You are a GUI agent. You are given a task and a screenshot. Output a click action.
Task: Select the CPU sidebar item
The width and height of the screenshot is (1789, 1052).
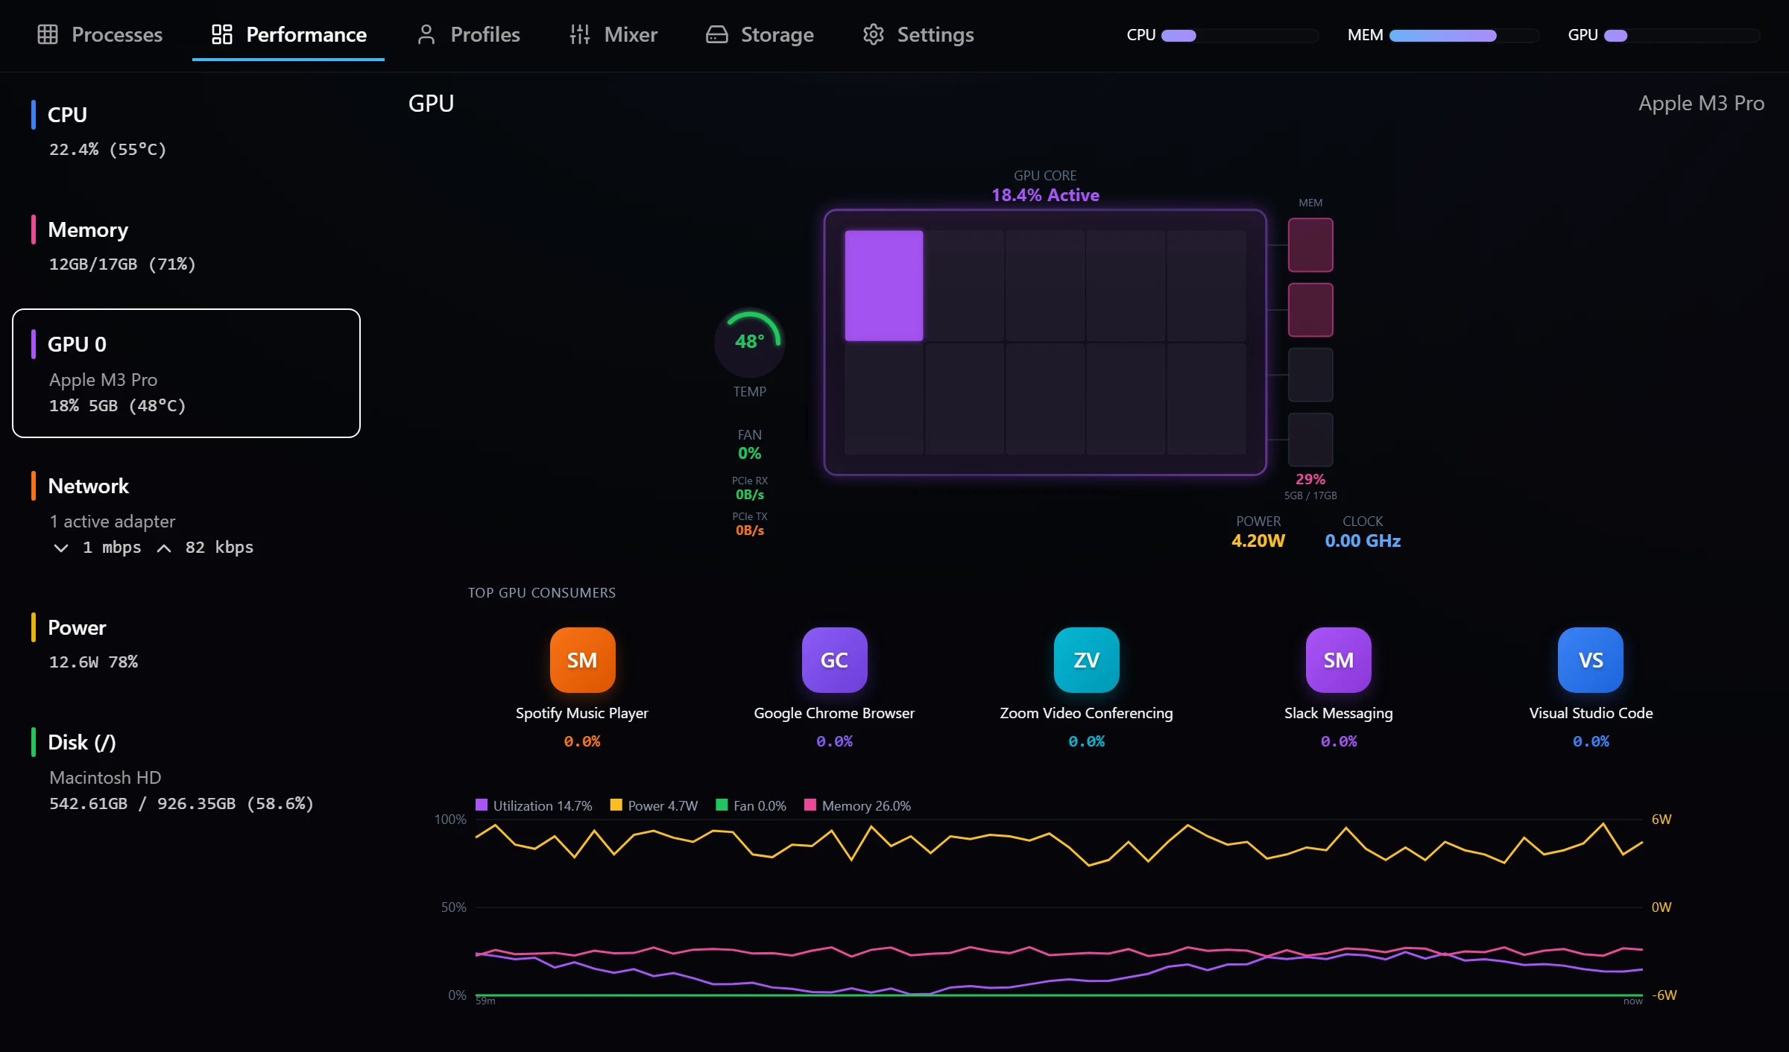[x=186, y=130]
